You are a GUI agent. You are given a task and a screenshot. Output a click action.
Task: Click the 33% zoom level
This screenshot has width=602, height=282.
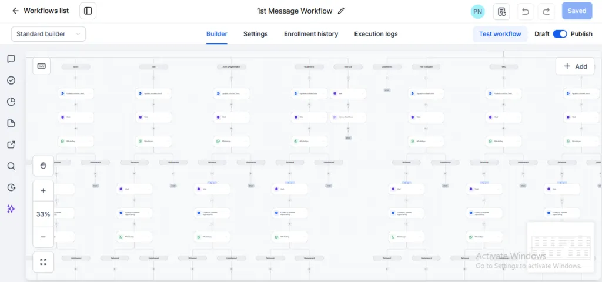pyautogui.click(x=44, y=214)
